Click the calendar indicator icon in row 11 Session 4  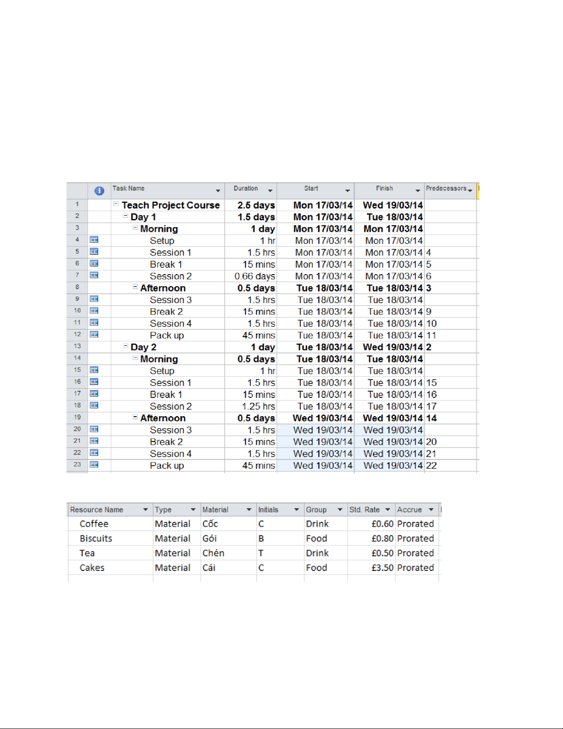tap(94, 322)
